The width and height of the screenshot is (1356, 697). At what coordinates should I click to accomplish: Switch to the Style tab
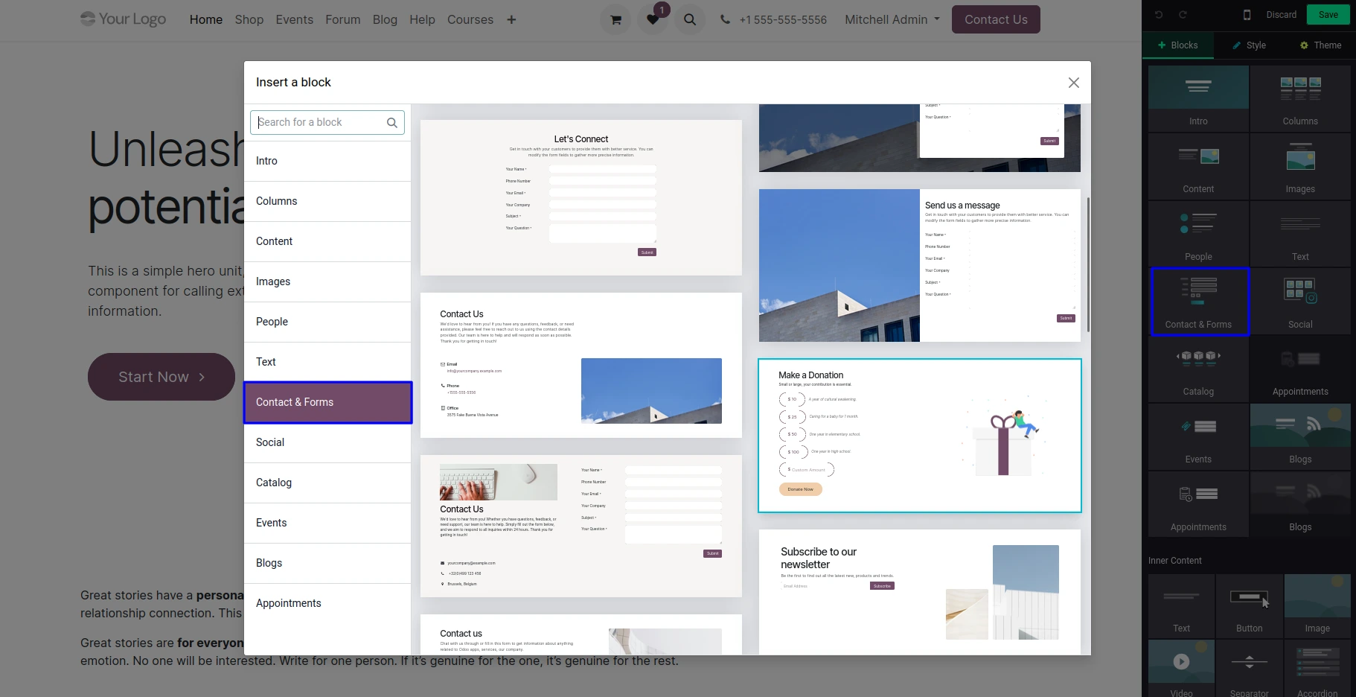pos(1250,45)
